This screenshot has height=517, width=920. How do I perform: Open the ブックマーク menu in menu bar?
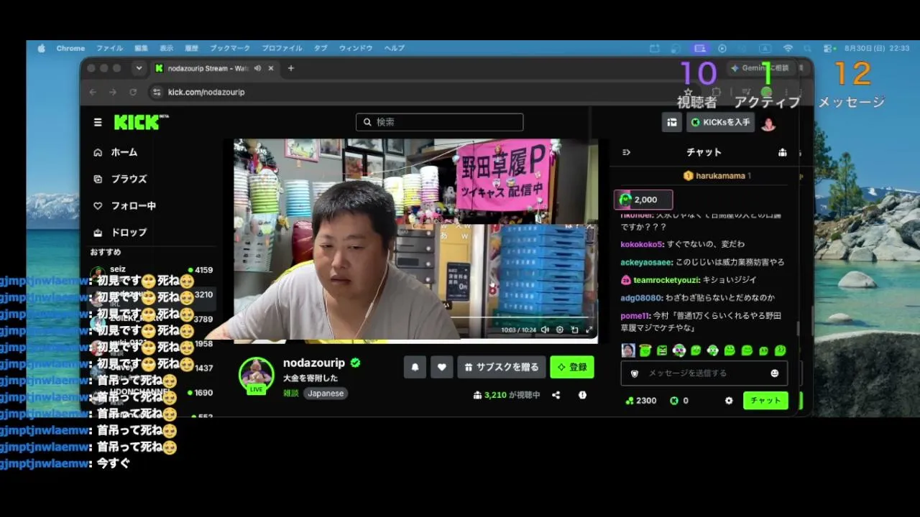(x=230, y=48)
